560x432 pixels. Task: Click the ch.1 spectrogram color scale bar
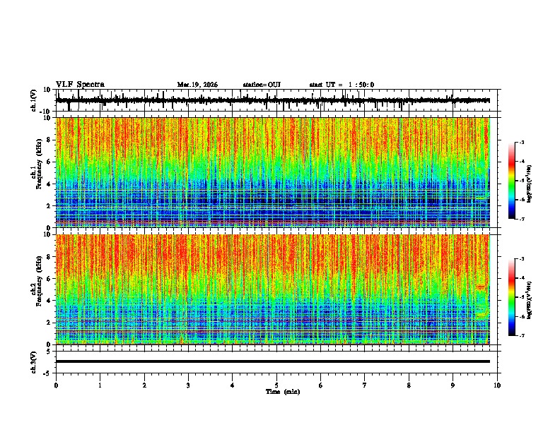coord(512,181)
